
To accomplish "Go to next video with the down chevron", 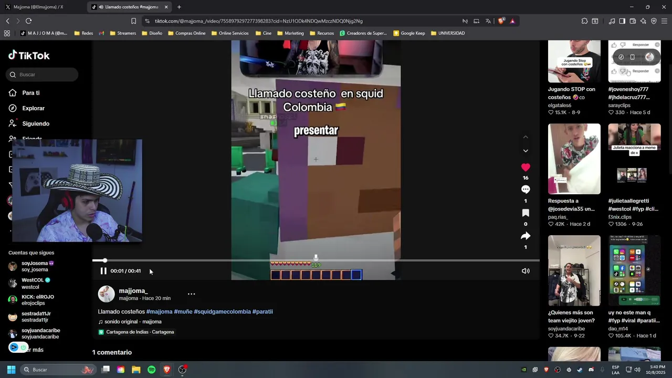I will click(x=526, y=151).
